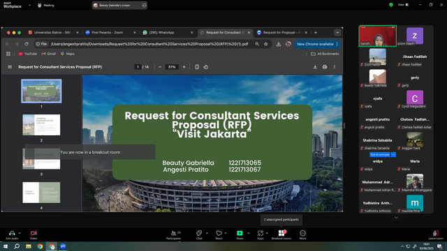The width and height of the screenshot is (447, 251).
Task: Select page 2 thumbnail in PDF sidebar
Action: coord(41,125)
